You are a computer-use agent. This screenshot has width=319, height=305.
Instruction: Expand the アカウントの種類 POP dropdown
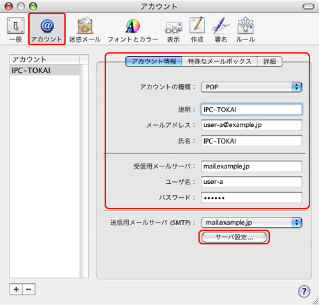coord(251,87)
